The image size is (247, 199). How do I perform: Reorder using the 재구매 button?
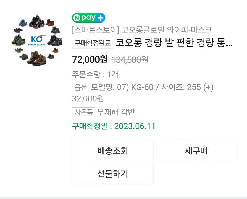click(196, 150)
